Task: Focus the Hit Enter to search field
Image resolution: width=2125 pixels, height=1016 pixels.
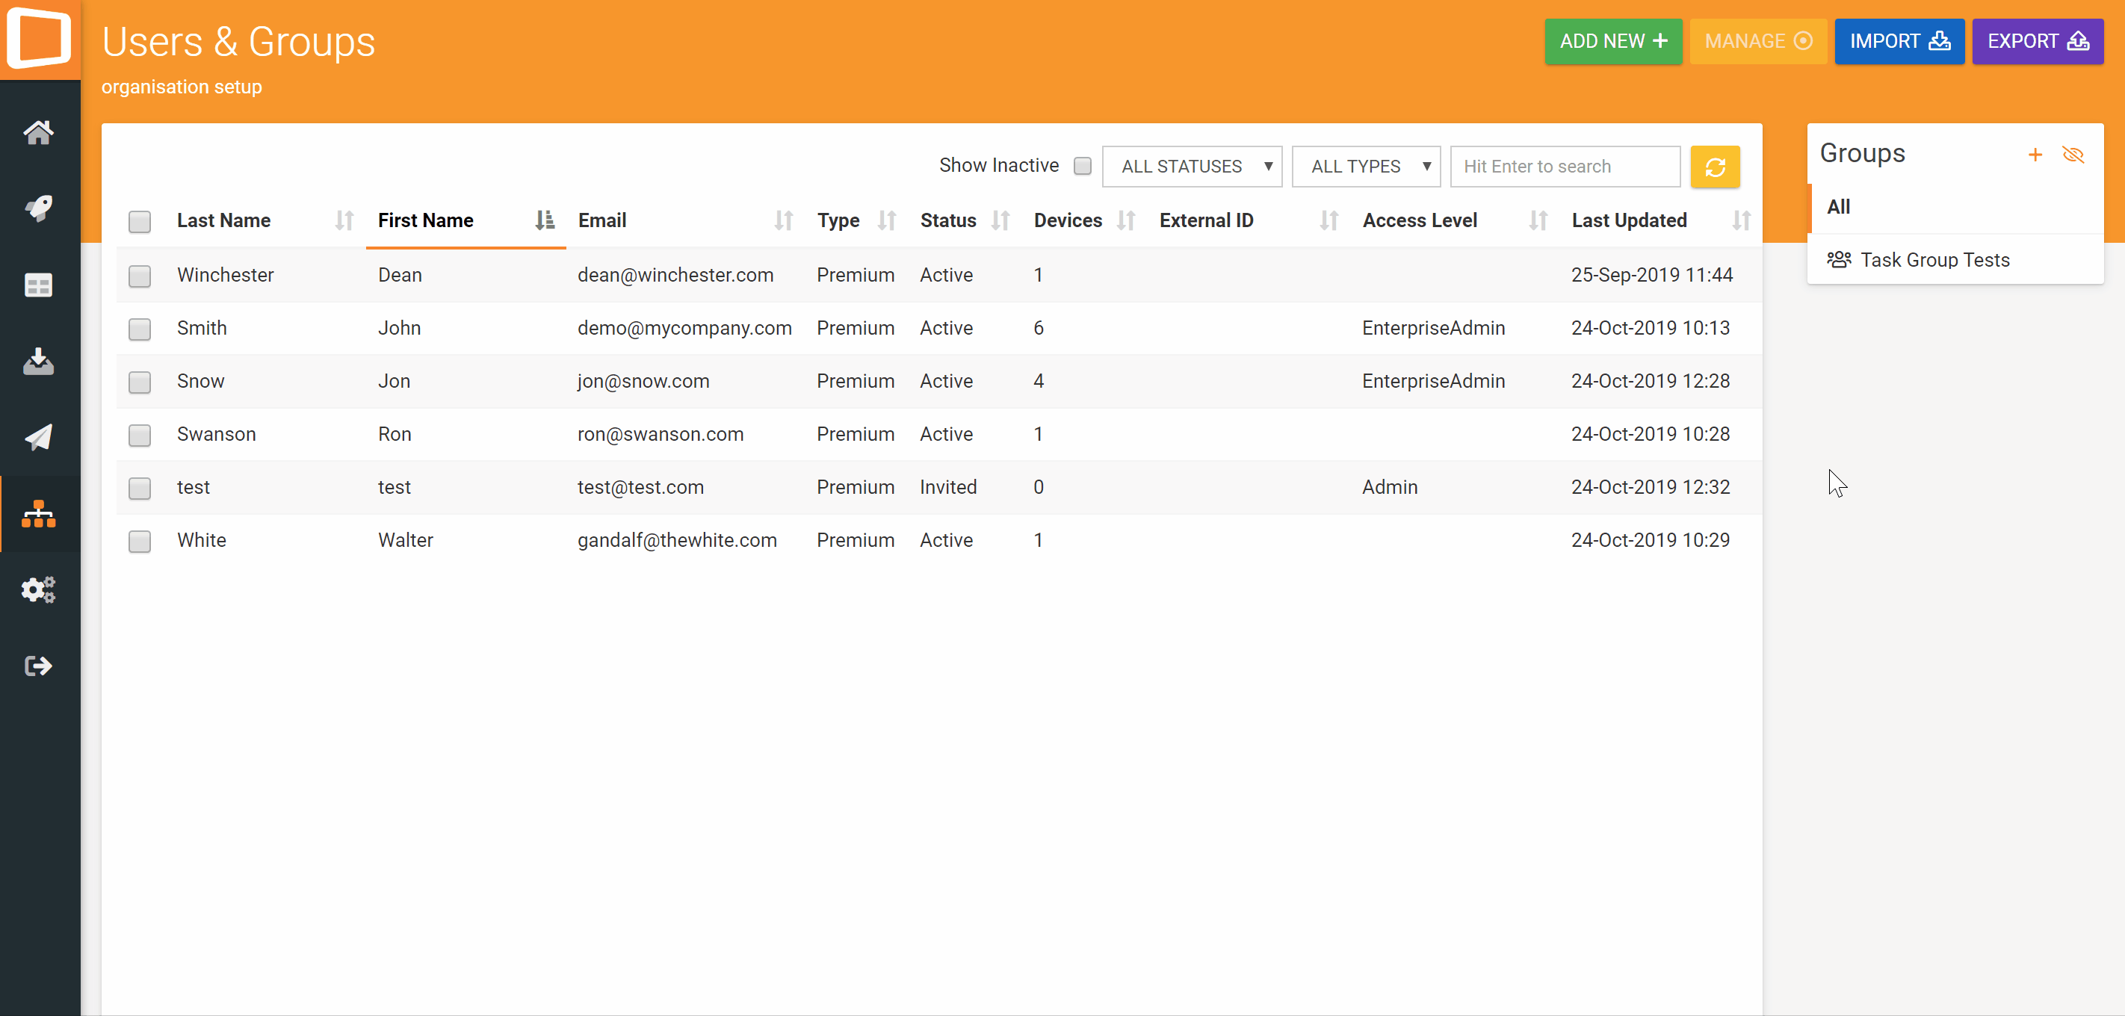Action: coord(1564,167)
